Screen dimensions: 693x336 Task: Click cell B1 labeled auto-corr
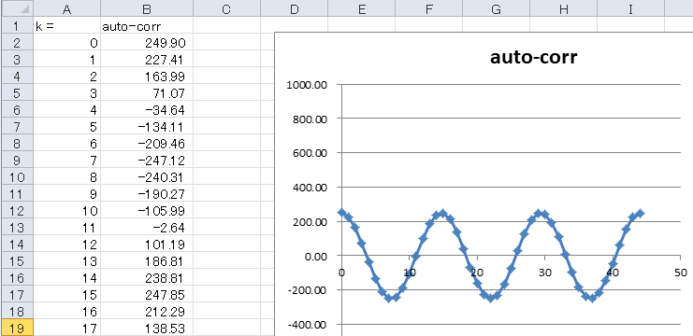[x=147, y=26]
